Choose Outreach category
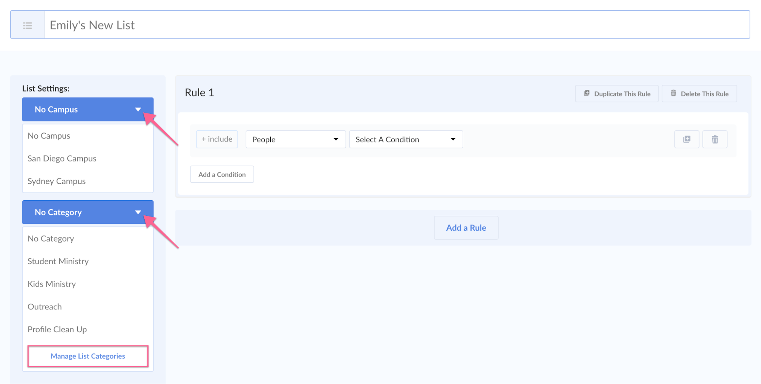Viewport: 761px width, 384px height. [45, 307]
